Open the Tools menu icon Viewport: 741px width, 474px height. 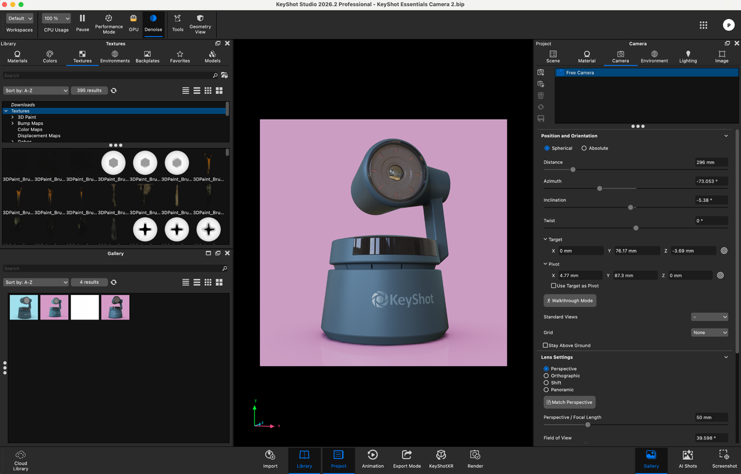tap(178, 23)
